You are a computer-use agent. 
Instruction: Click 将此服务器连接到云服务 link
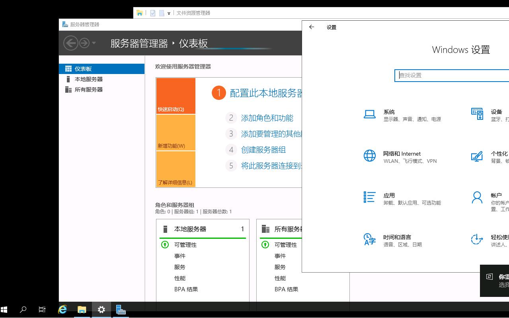(x=271, y=166)
